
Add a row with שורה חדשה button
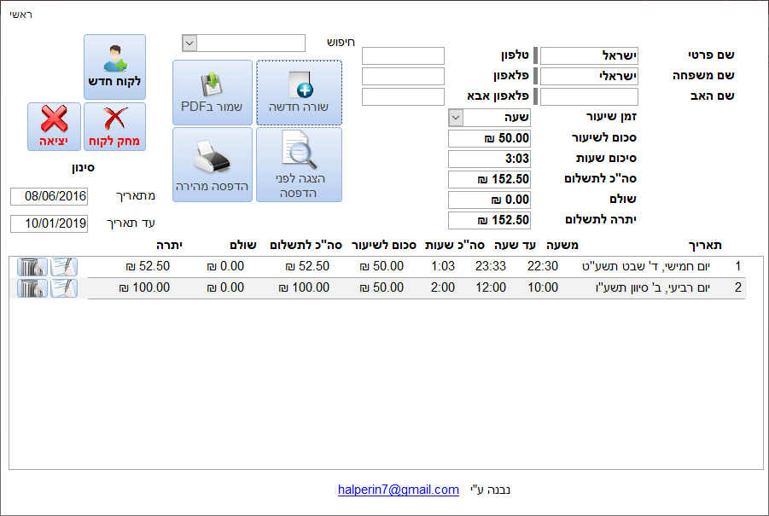300,93
